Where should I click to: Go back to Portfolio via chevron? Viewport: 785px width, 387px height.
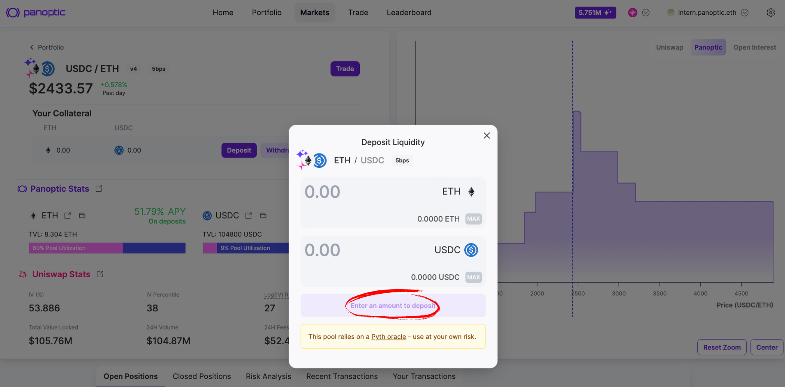click(x=32, y=47)
